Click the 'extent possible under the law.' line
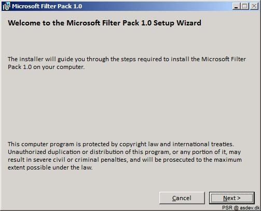 (50, 167)
